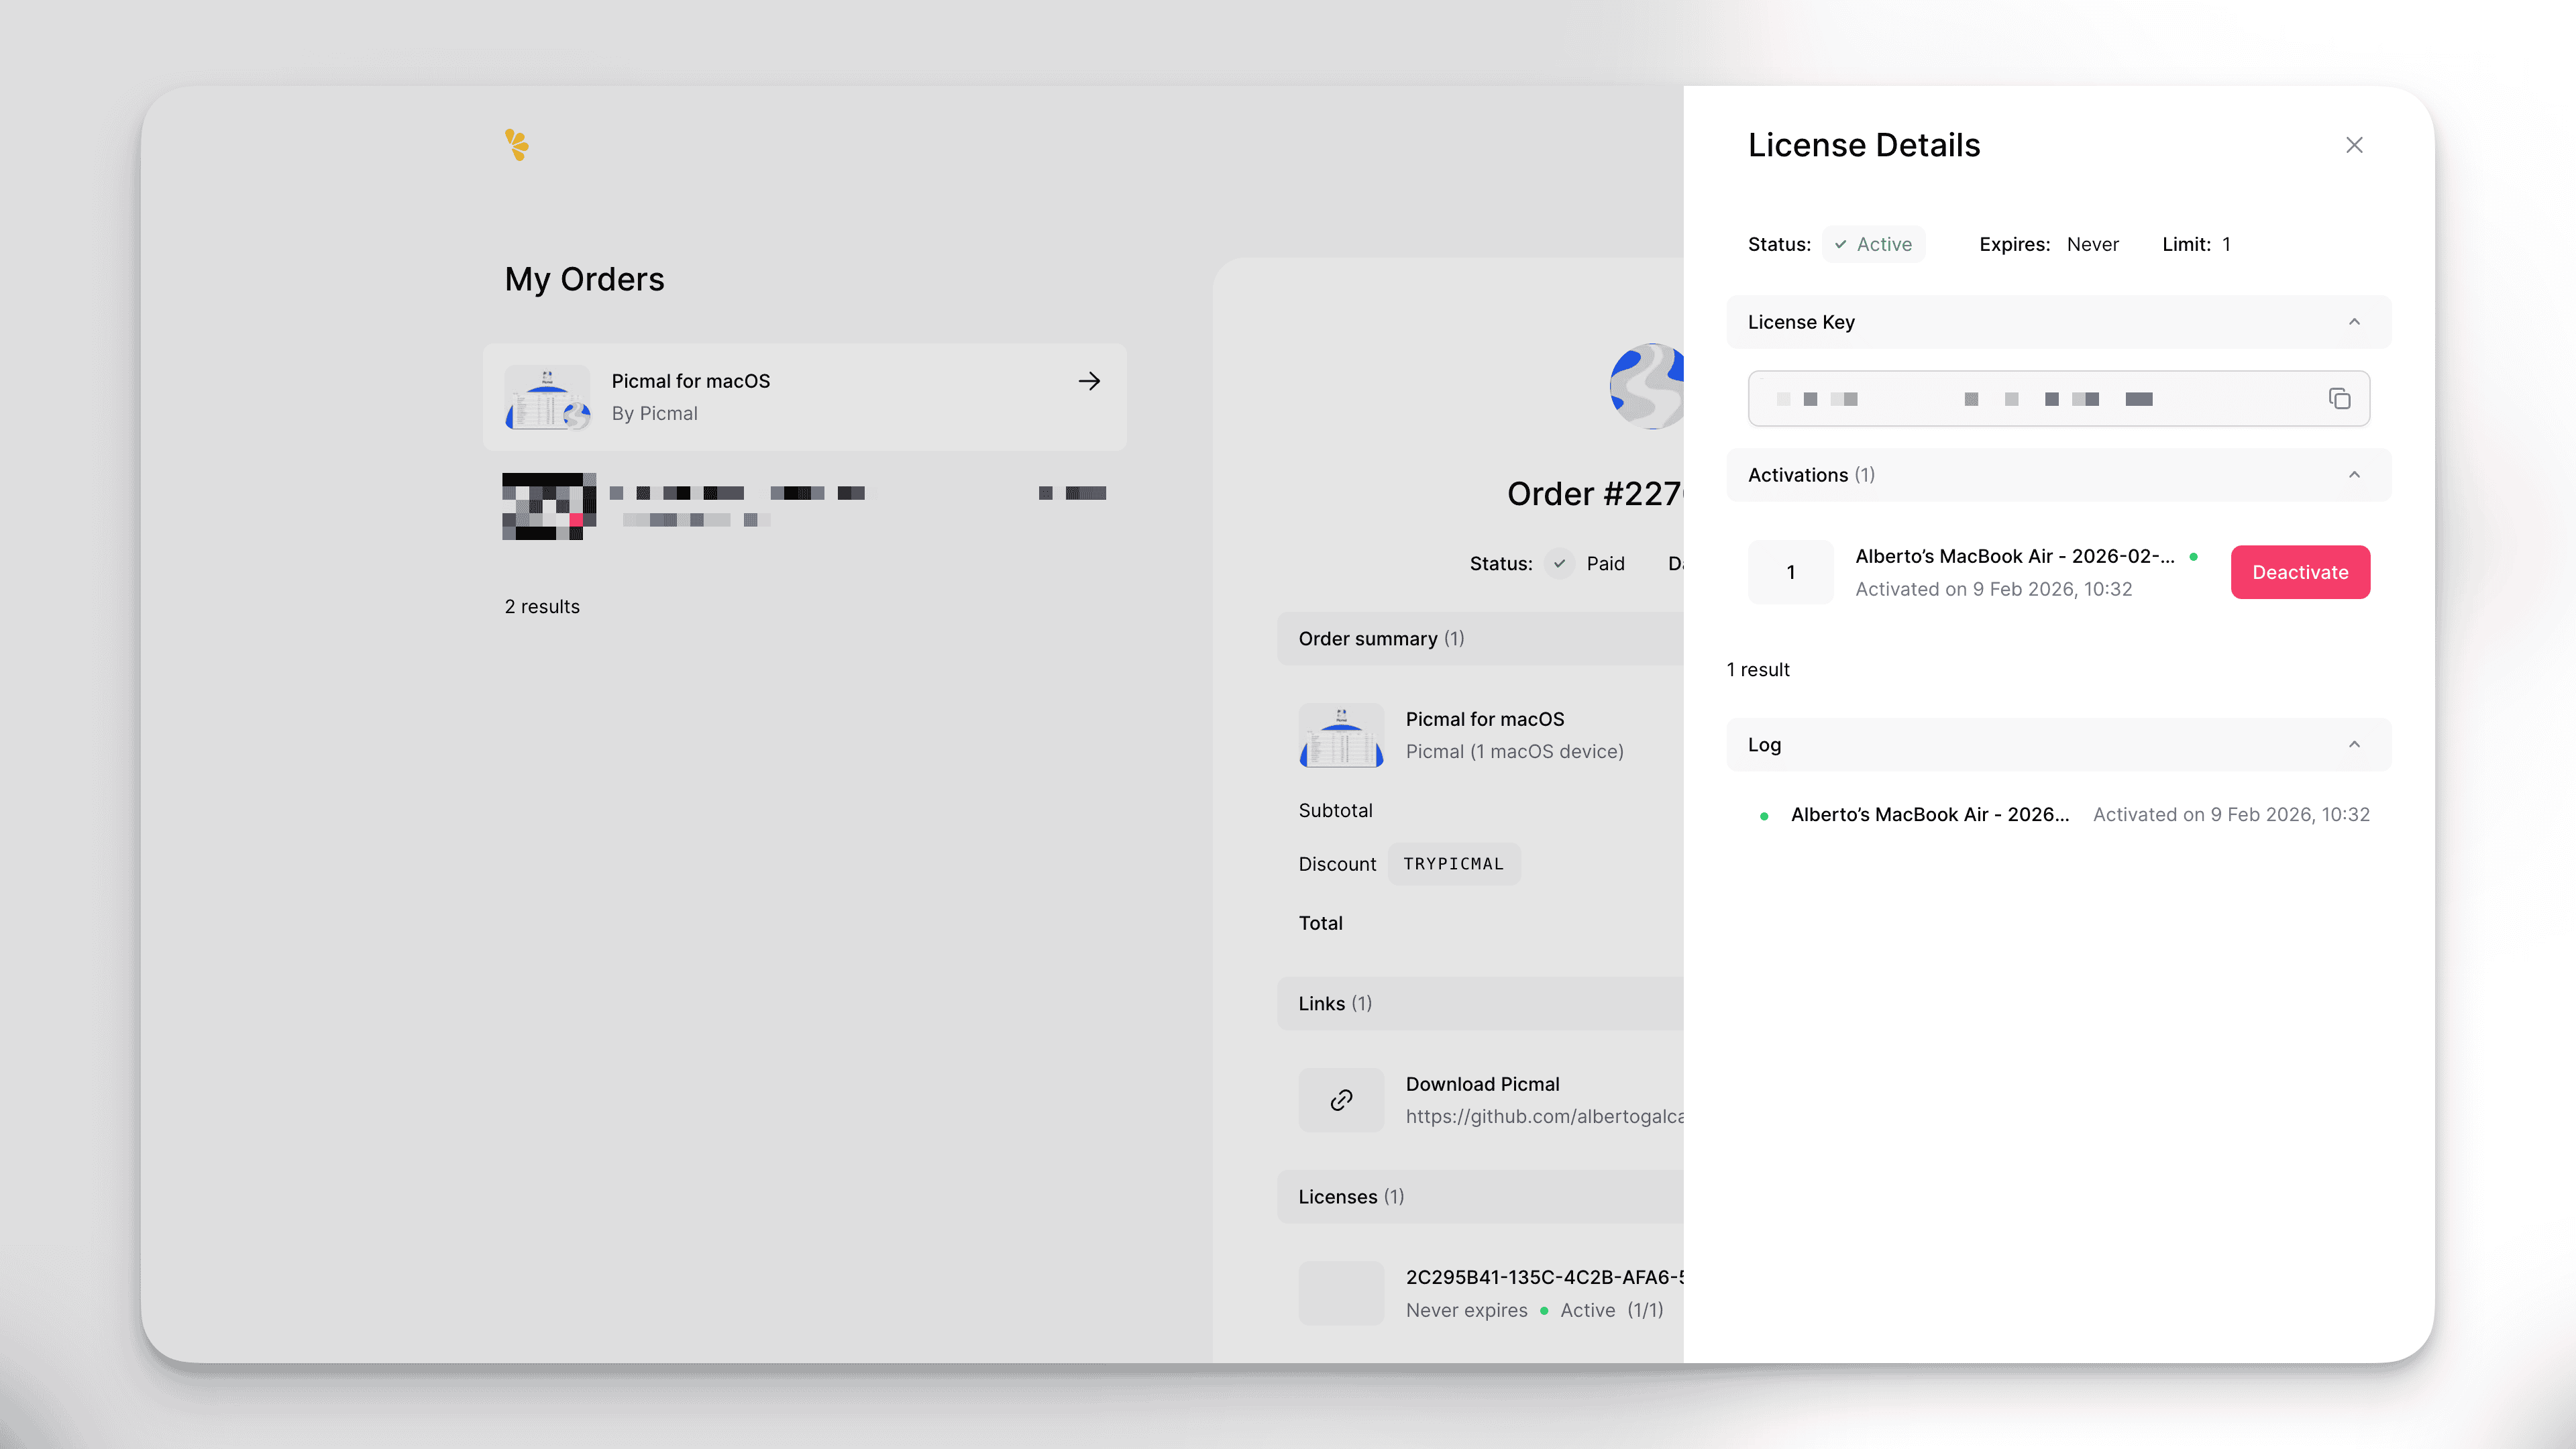Click the Active status badge
Screen dimensions: 2576x1449
tap(1873, 245)
